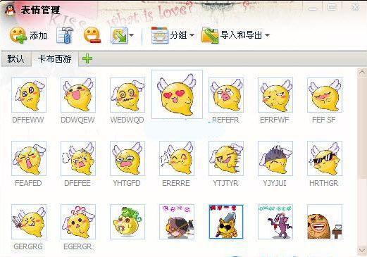Viewport: 367px width, 257px height.
Task: Click the QQ penguin logo in title bar
Action: tap(10, 10)
